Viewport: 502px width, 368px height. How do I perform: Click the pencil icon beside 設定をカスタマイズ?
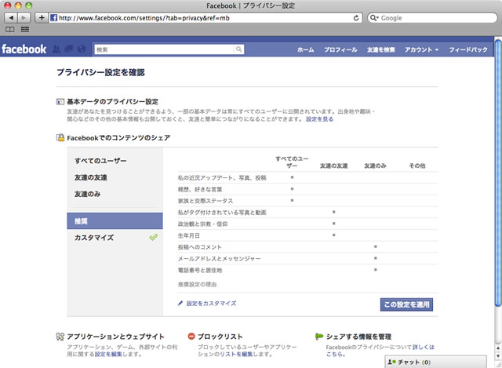[x=180, y=304]
